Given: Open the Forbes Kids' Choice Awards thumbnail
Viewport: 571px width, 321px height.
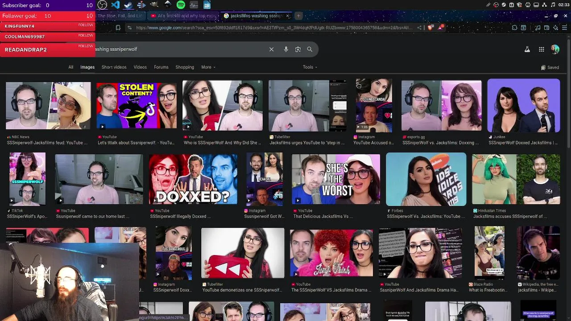Looking at the screenshot, I should [426, 179].
